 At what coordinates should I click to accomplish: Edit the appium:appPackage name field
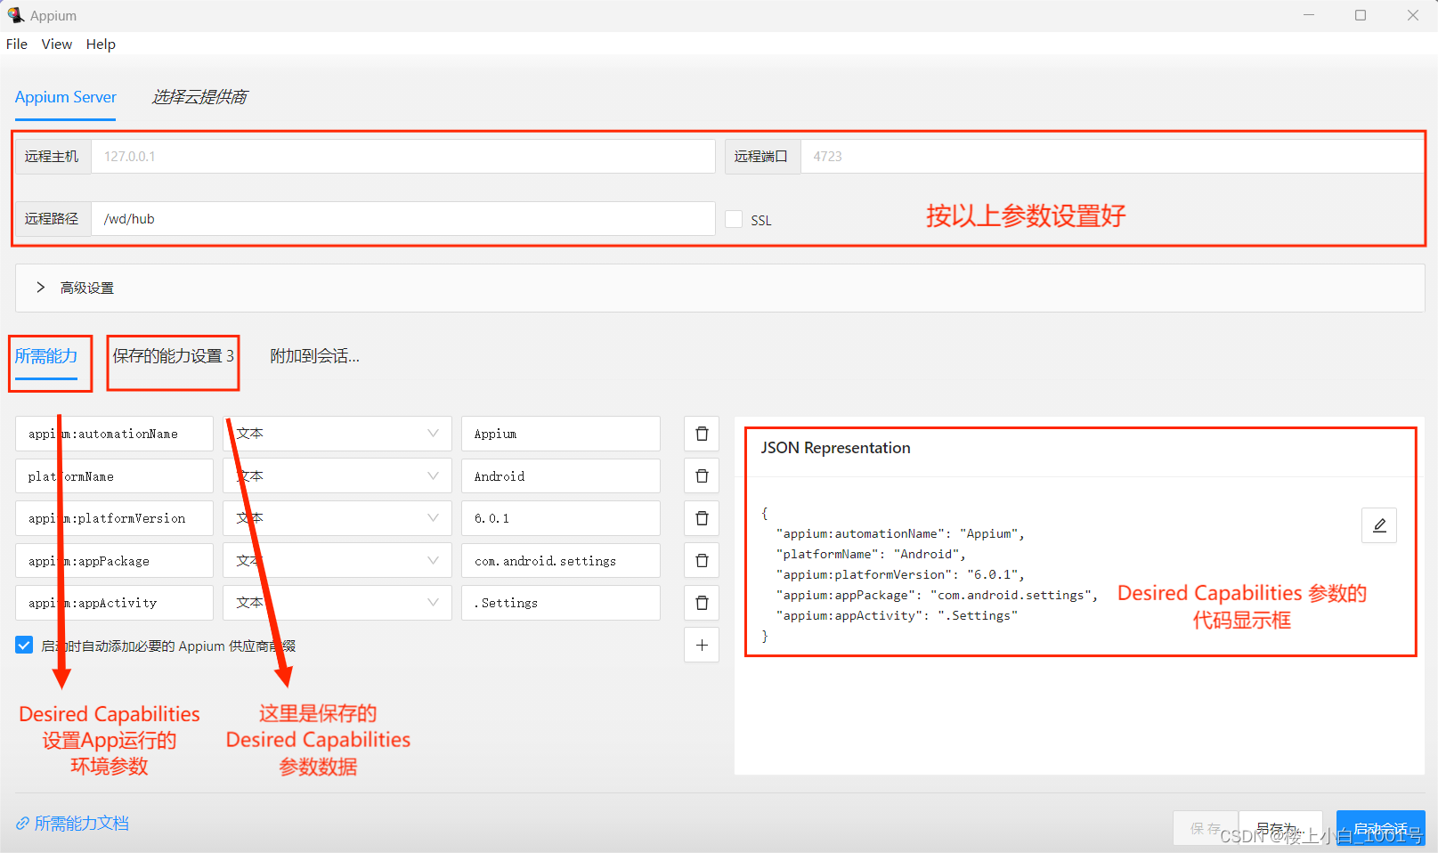point(114,561)
